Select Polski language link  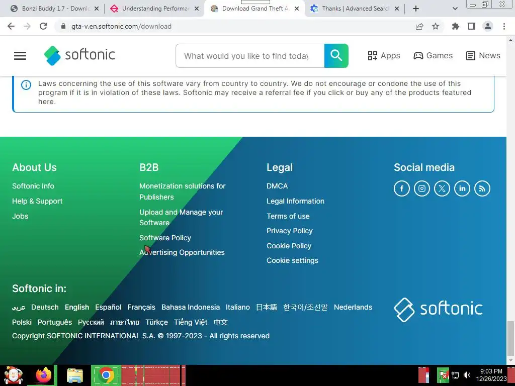click(x=22, y=322)
